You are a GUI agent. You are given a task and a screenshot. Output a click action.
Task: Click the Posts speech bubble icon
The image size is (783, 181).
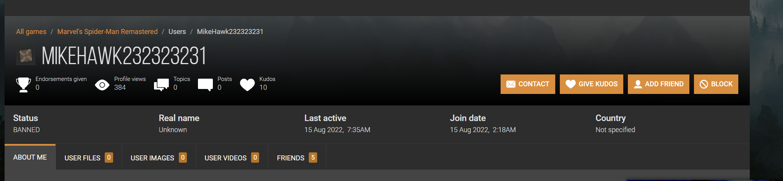pyautogui.click(x=205, y=85)
